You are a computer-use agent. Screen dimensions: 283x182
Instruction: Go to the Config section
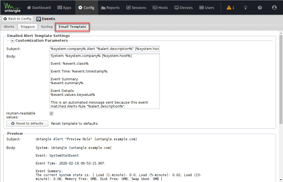(x=86, y=8)
